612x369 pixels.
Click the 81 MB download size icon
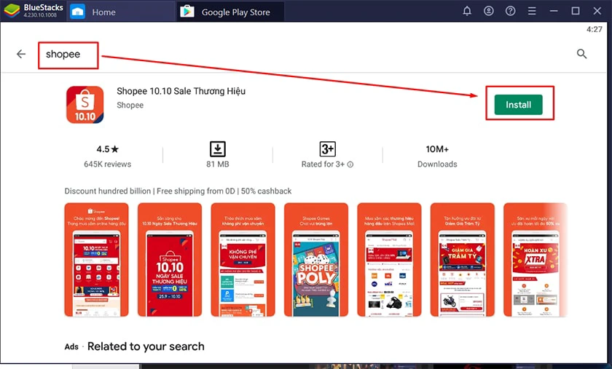[217, 149]
